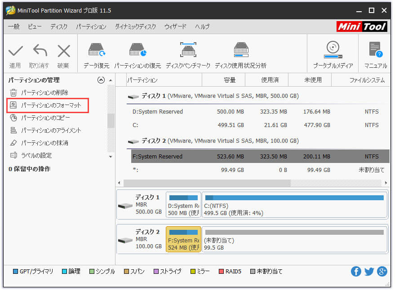The width and height of the screenshot is (399, 290).
Task: Open the ディスク menu
Action: (59, 26)
